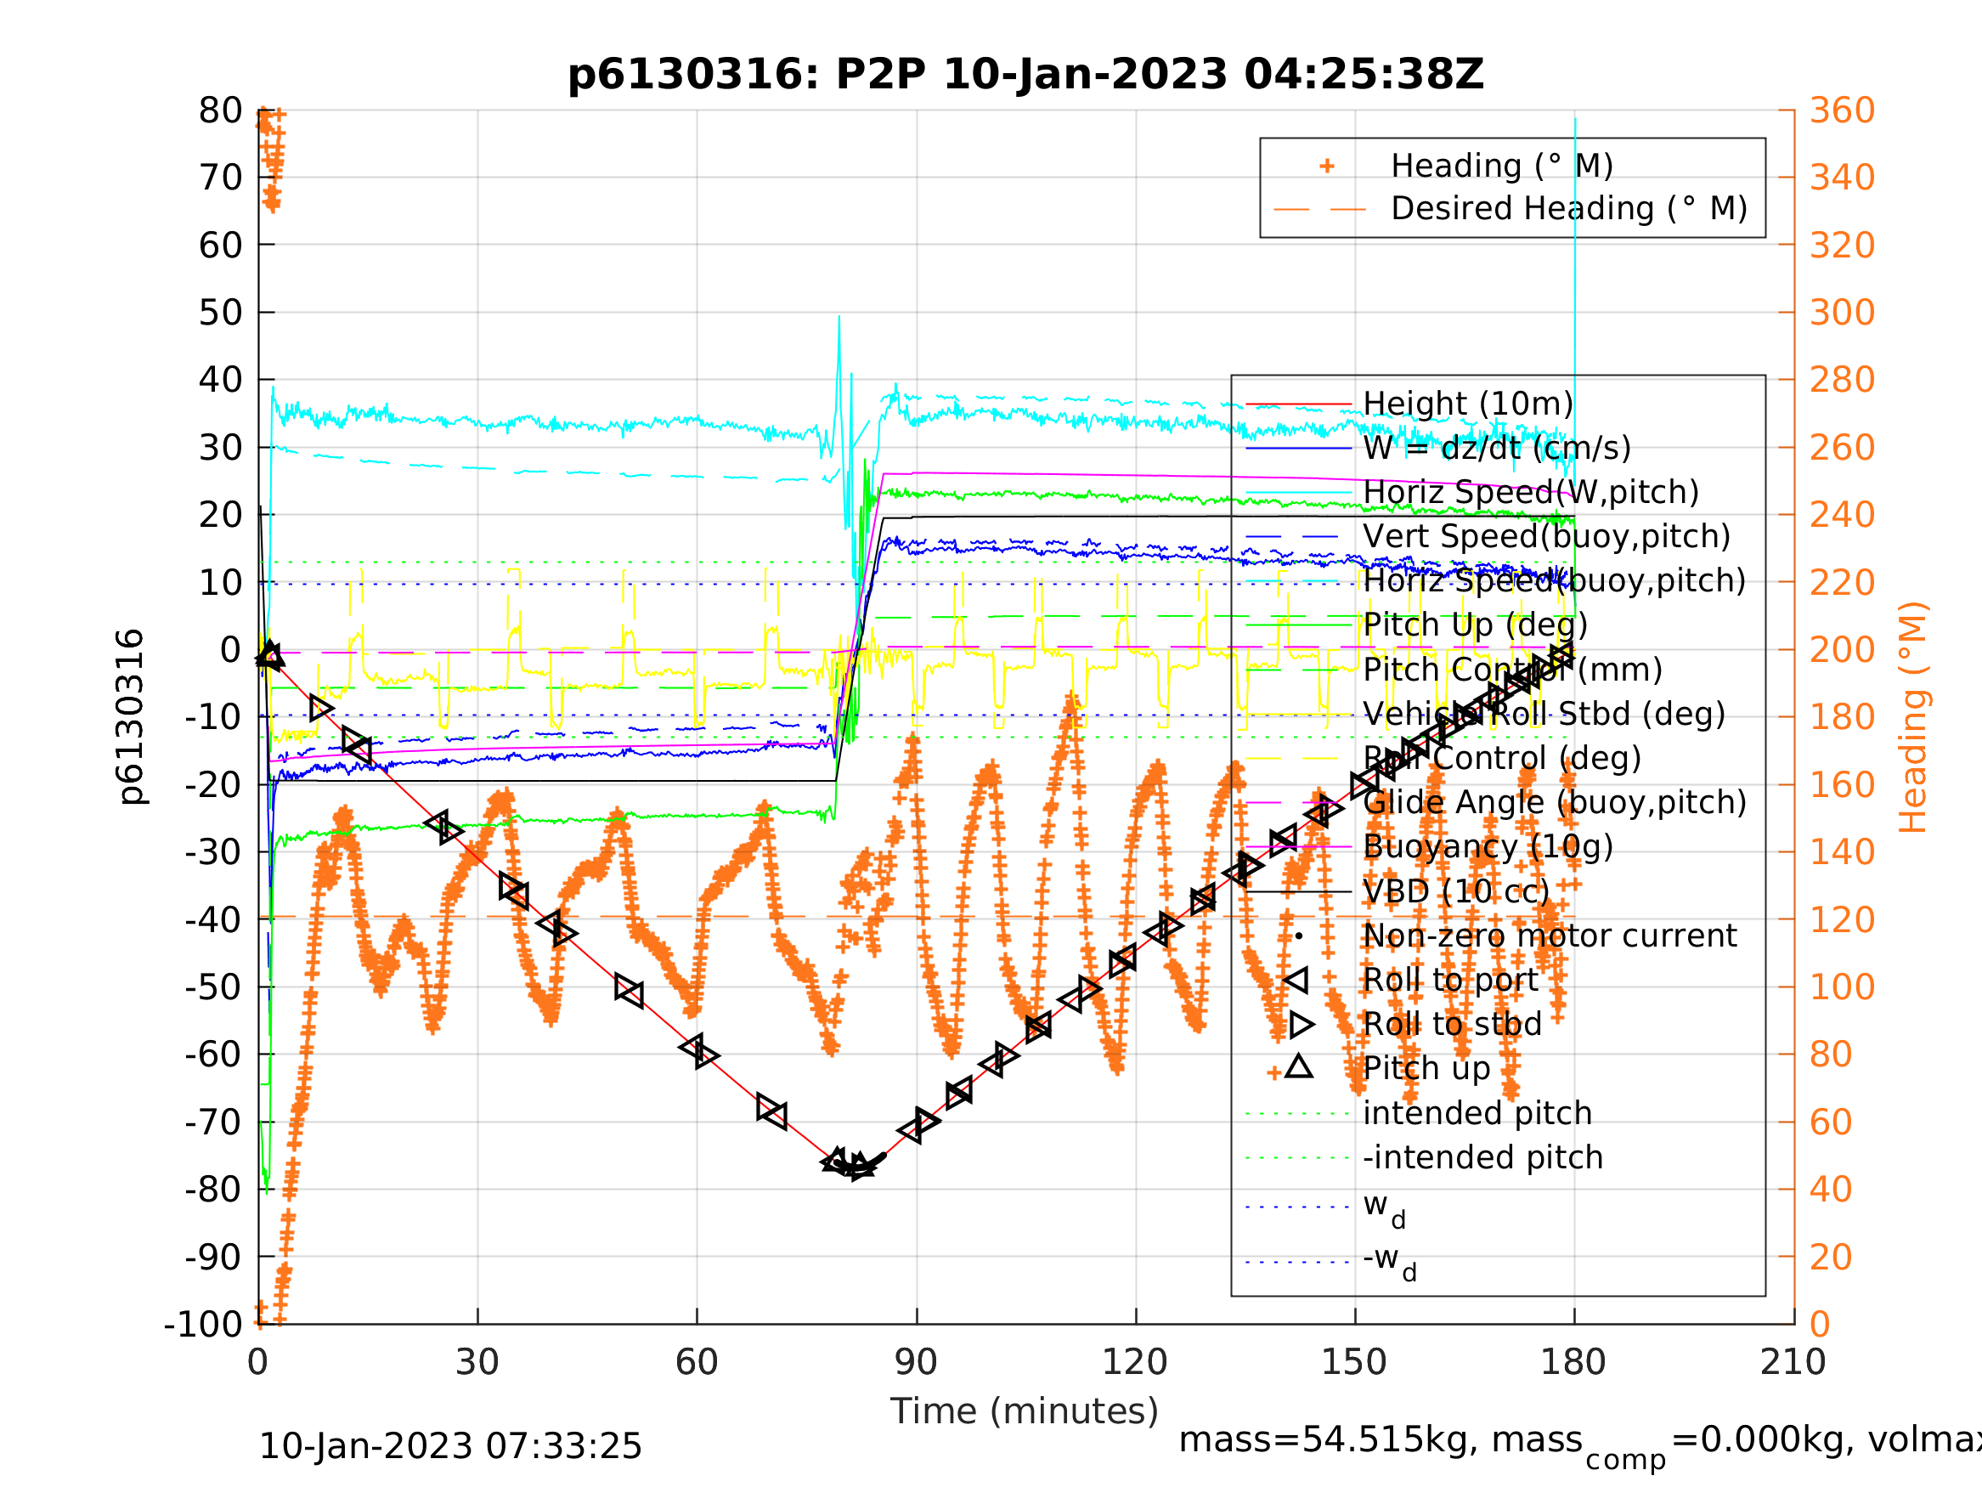Click the Roll to stbd triangle legend marker
Screen dimensions: 1982x1487
(1301, 1025)
